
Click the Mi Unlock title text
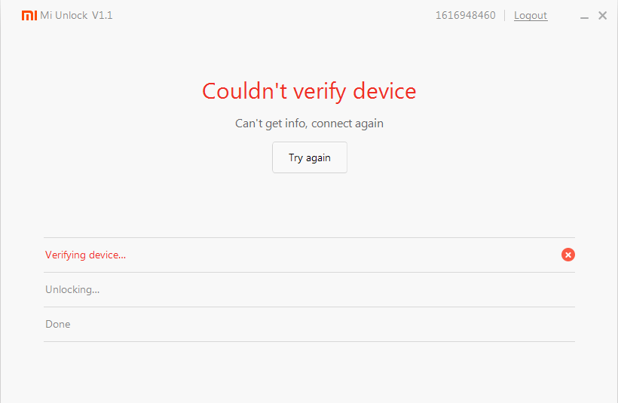tap(64, 15)
